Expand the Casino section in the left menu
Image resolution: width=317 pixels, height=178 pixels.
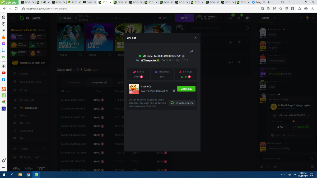(x=44, y=74)
